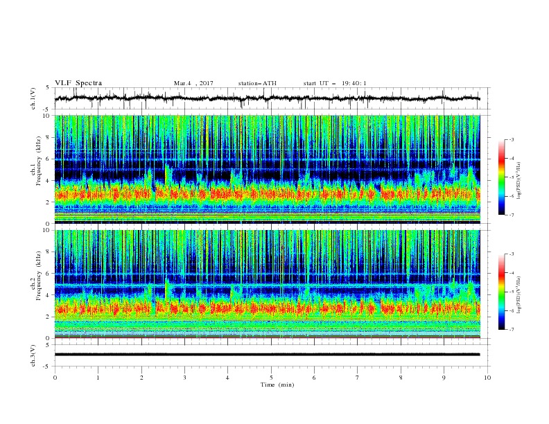Click the ch.2 "Frequency (kHz)" axis label
Screen dimensions: 549x424
click(39, 275)
